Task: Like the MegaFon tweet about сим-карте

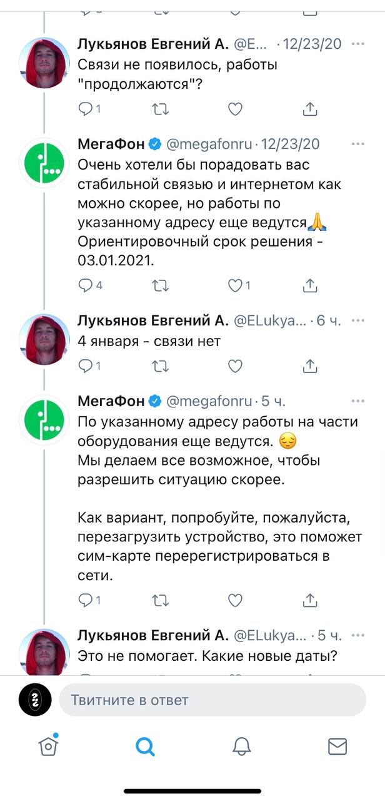Action: coord(235,601)
